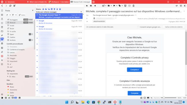Click the Ricerca posta search field

[x=60, y=6]
